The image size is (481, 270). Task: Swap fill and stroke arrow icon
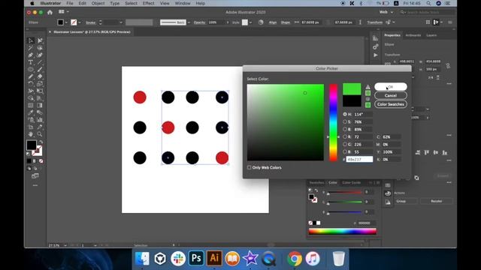(x=41, y=142)
